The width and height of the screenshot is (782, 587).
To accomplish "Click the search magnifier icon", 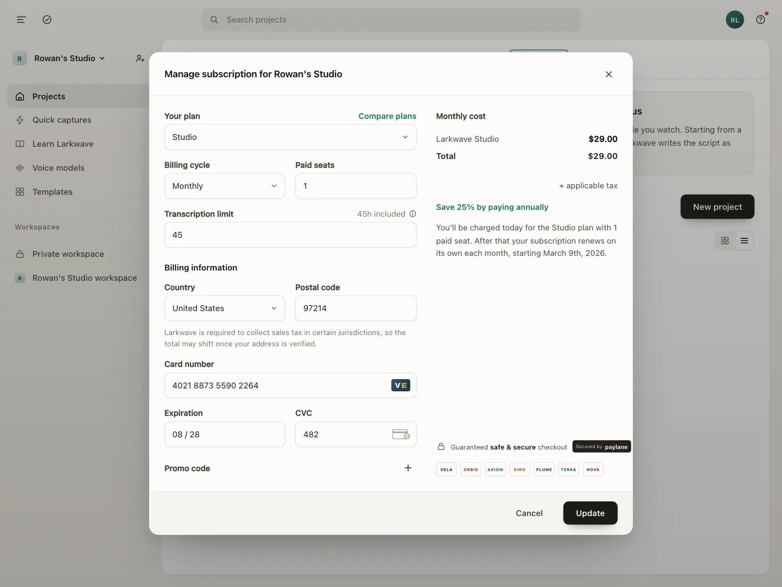I will [x=214, y=20].
